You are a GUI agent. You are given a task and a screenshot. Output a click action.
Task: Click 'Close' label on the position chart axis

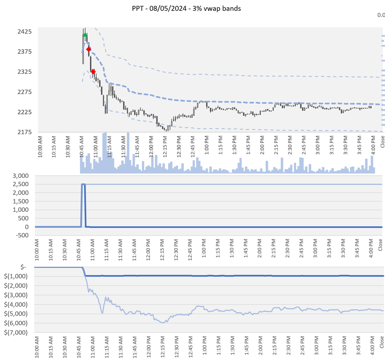[x=380, y=245]
